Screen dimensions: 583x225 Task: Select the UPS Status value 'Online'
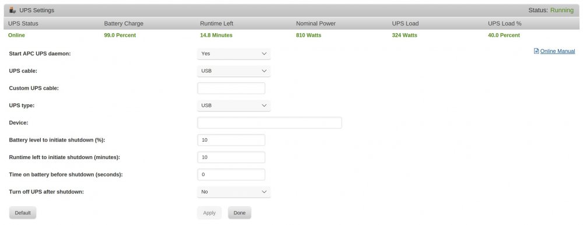coord(16,36)
